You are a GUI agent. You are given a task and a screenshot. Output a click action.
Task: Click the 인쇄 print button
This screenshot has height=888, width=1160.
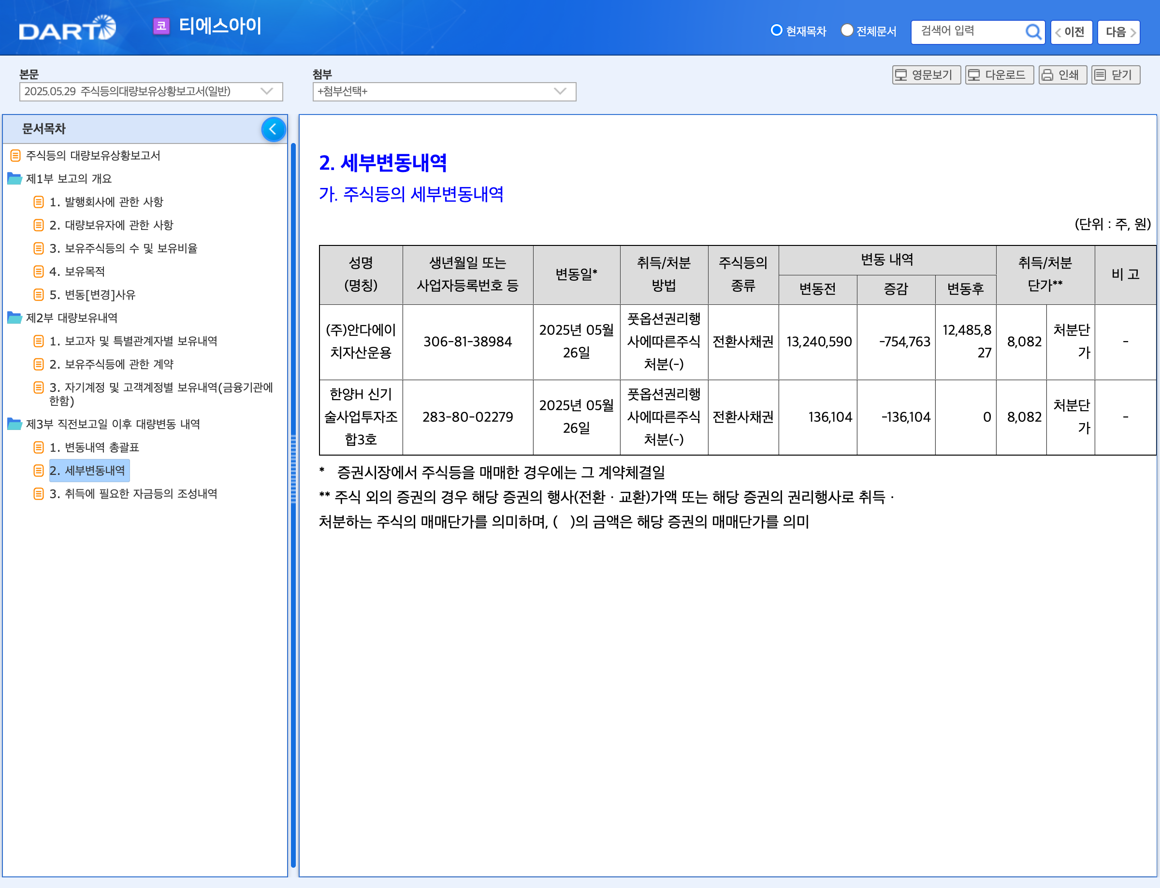tap(1062, 75)
